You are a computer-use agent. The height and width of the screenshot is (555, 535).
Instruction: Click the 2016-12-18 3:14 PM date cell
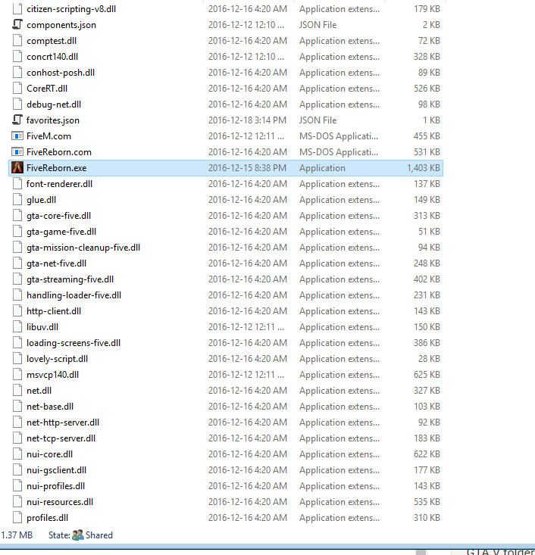click(247, 120)
